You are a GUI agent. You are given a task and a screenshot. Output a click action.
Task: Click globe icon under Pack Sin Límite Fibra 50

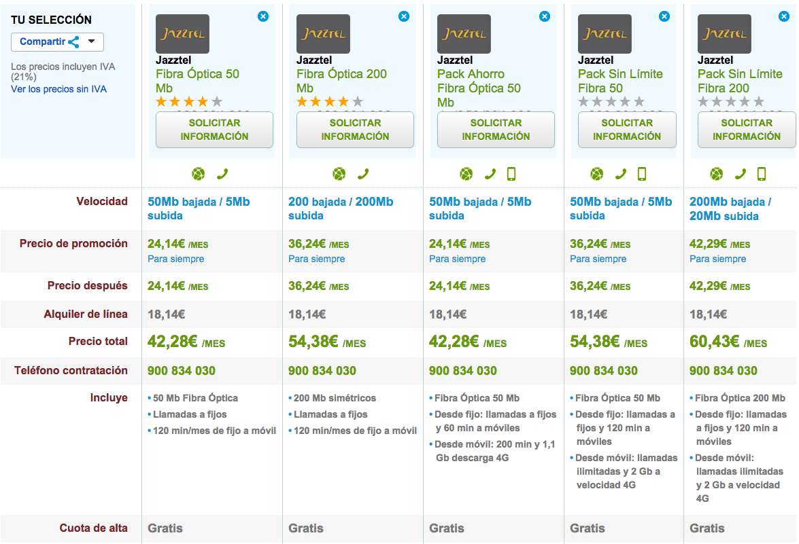[597, 174]
